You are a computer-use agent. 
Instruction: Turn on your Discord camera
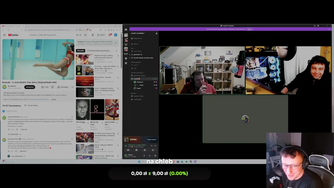(x=128, y=150)
